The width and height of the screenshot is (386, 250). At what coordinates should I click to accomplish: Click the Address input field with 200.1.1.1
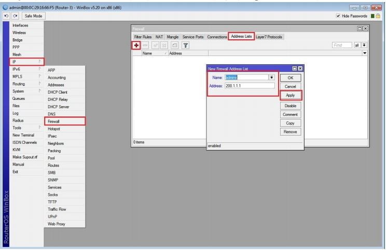pos(249,85)
